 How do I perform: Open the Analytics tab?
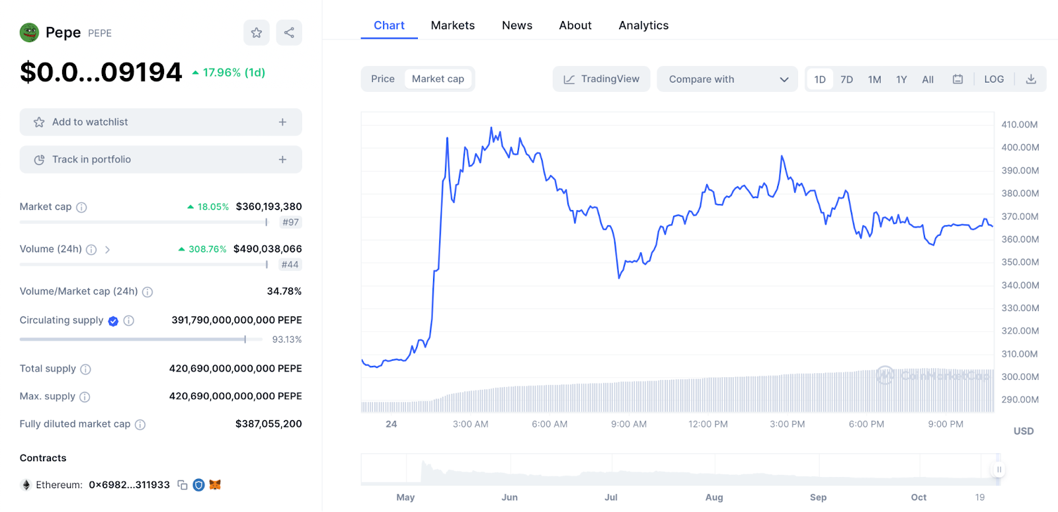(643, 26)
